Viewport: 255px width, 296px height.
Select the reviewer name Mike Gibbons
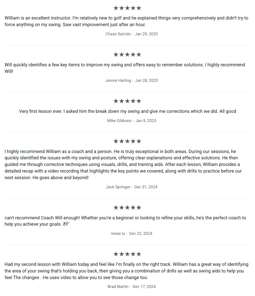pyautogui.click(x=119, y=121)
